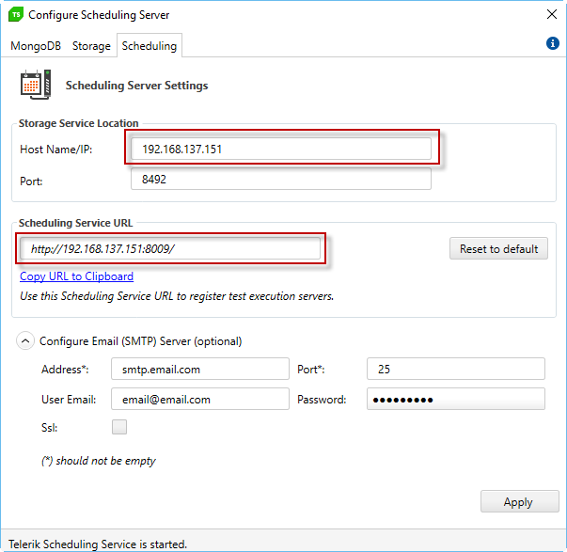Select the Scheduling tab

(x=150, y=45)
